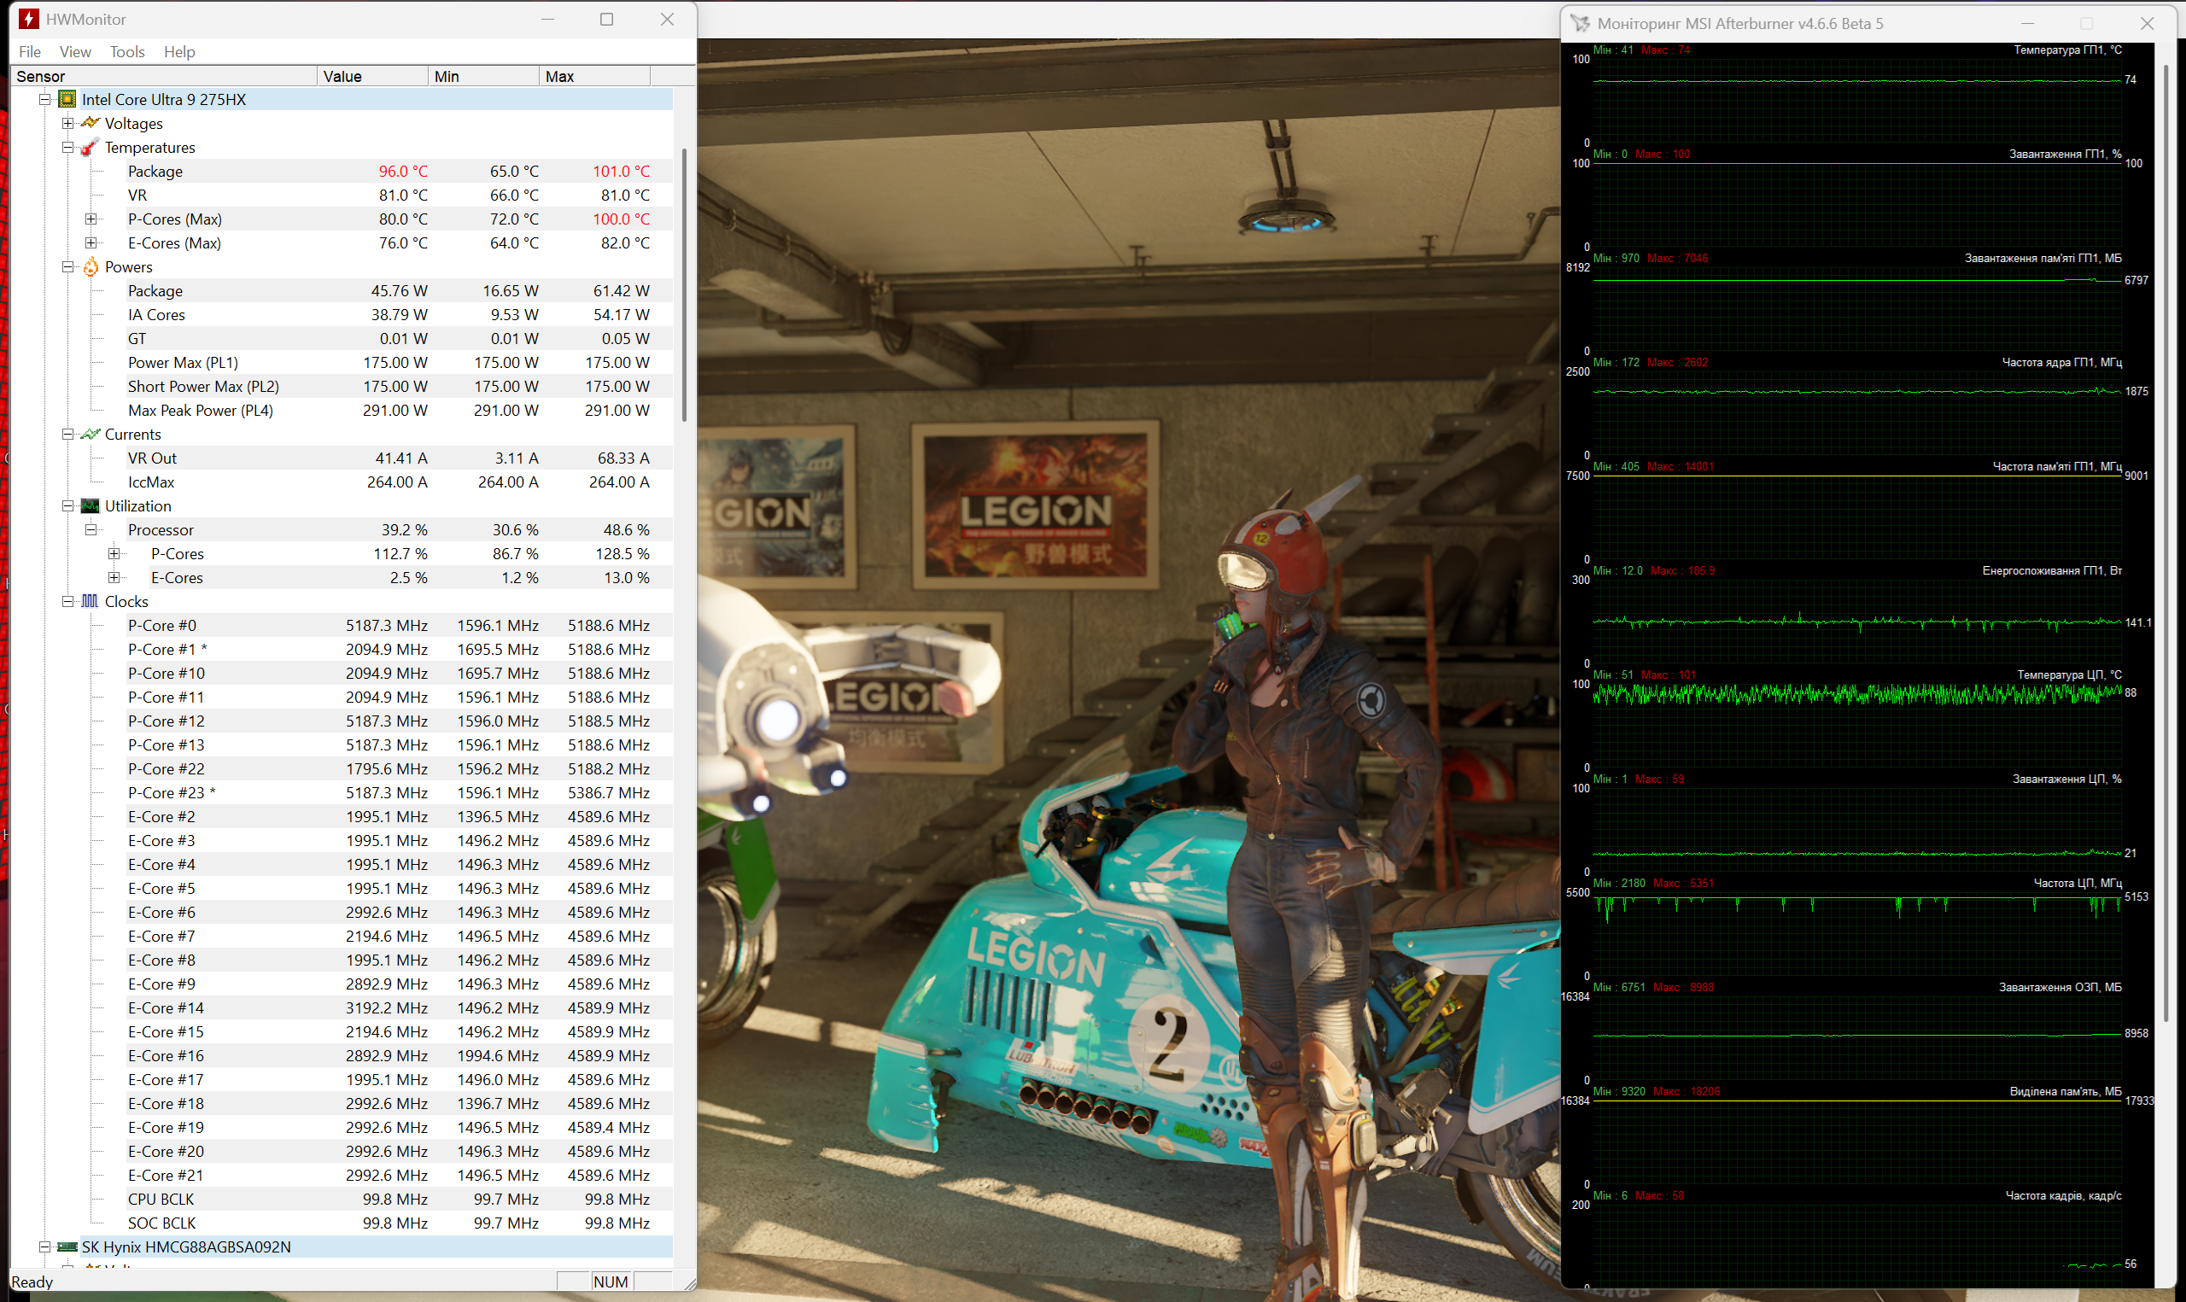
Task: Click the Voltages lightning icon
Action: [x=91, y=123]
